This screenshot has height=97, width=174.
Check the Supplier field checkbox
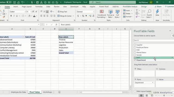135,45
